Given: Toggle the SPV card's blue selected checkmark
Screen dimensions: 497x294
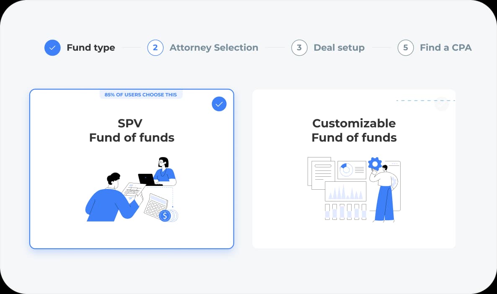Looking at the screenshot, I should (x=219, y=104).
